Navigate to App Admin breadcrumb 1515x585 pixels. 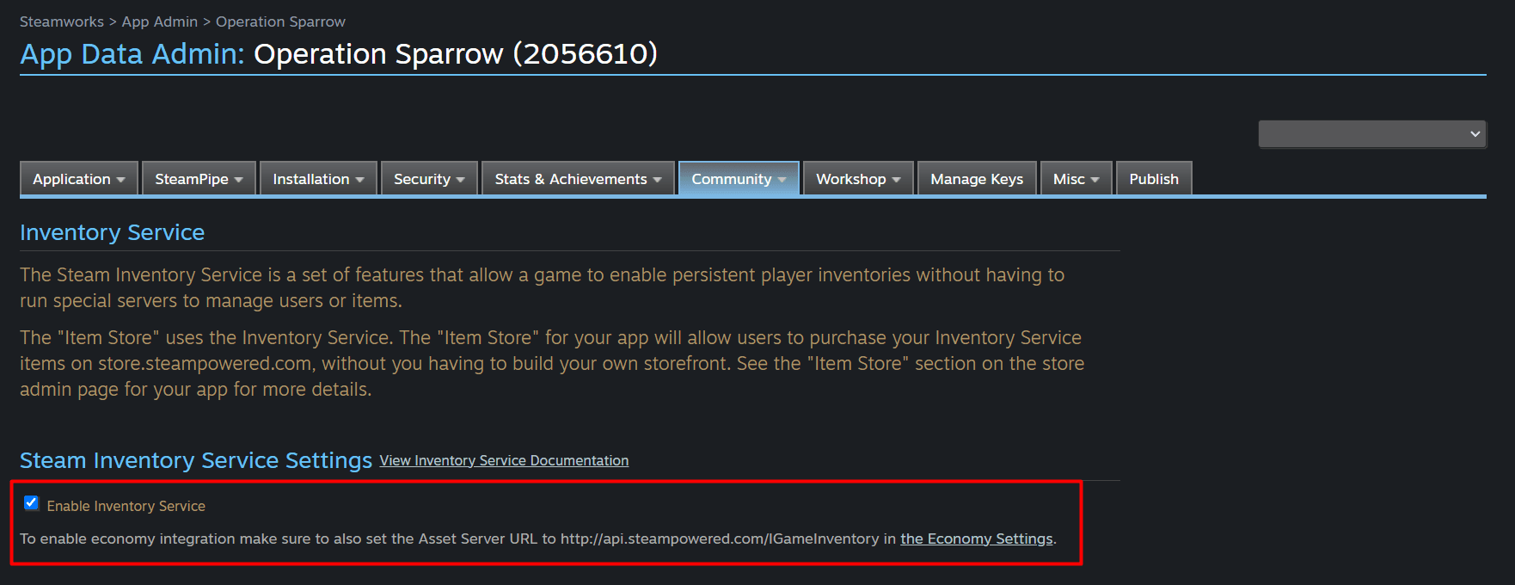(160, 22)
